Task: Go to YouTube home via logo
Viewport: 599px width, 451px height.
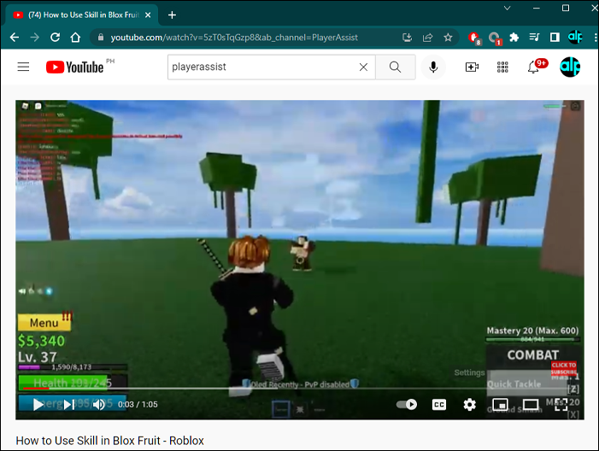Action: [x=75, y=67]
